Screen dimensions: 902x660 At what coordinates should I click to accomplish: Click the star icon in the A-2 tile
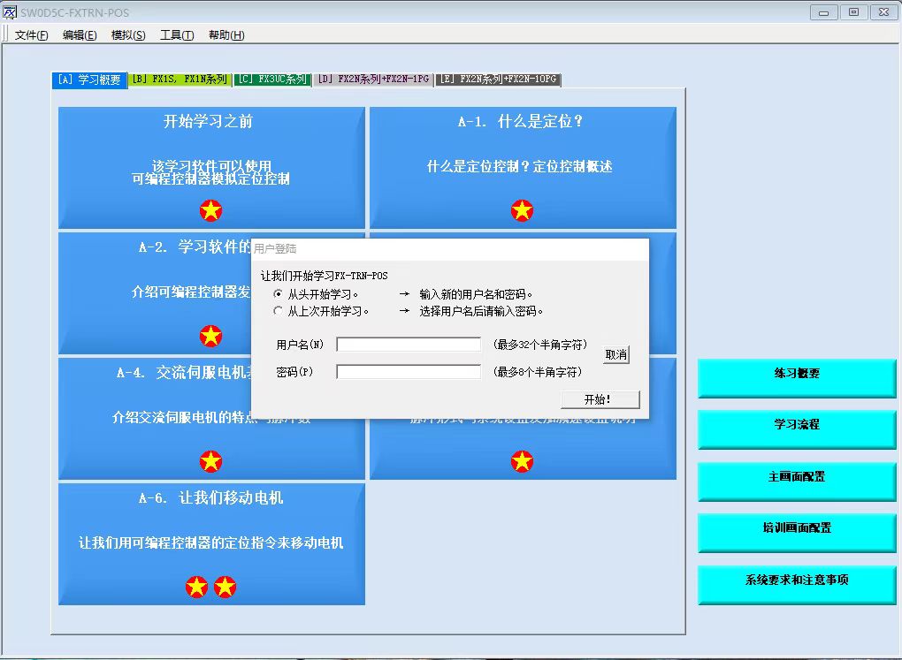pyautogui.click(x=210, y=336)
